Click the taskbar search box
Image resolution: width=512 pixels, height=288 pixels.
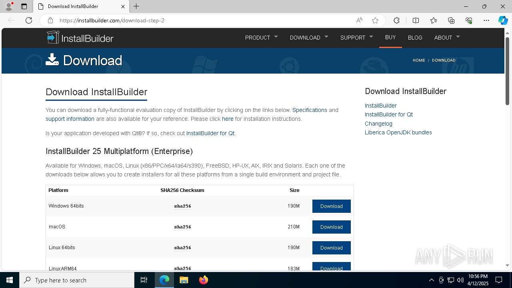77,280
